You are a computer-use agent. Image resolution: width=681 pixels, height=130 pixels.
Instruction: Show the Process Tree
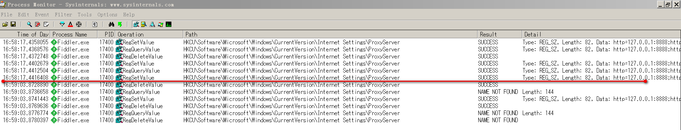coord(95,24)
